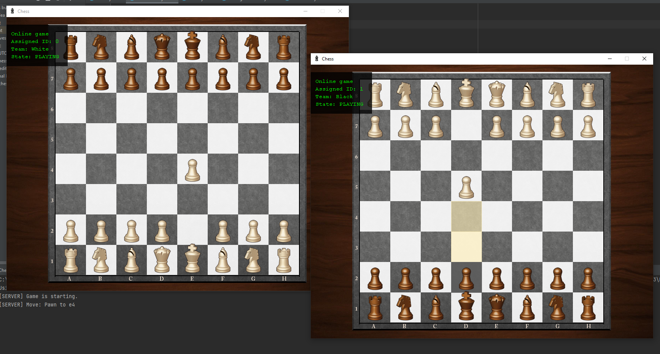Screen dimensions: 660x354
Task: Minimize the Black team Chess window
Action: 609,59
